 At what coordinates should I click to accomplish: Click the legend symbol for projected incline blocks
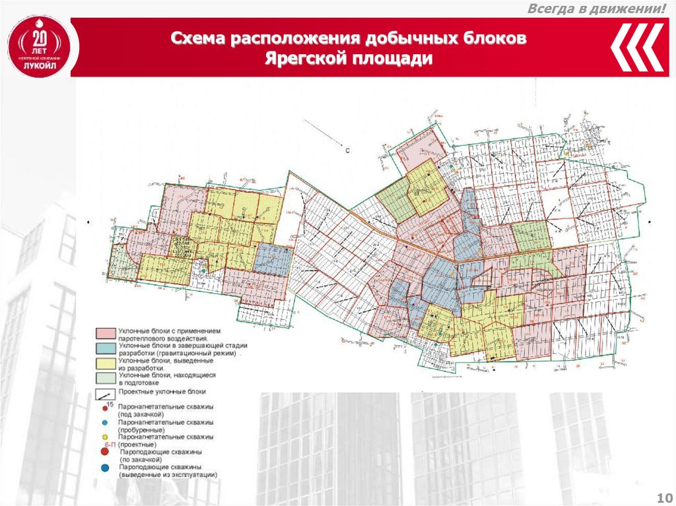pyautogui.click(x=106, y=393)
